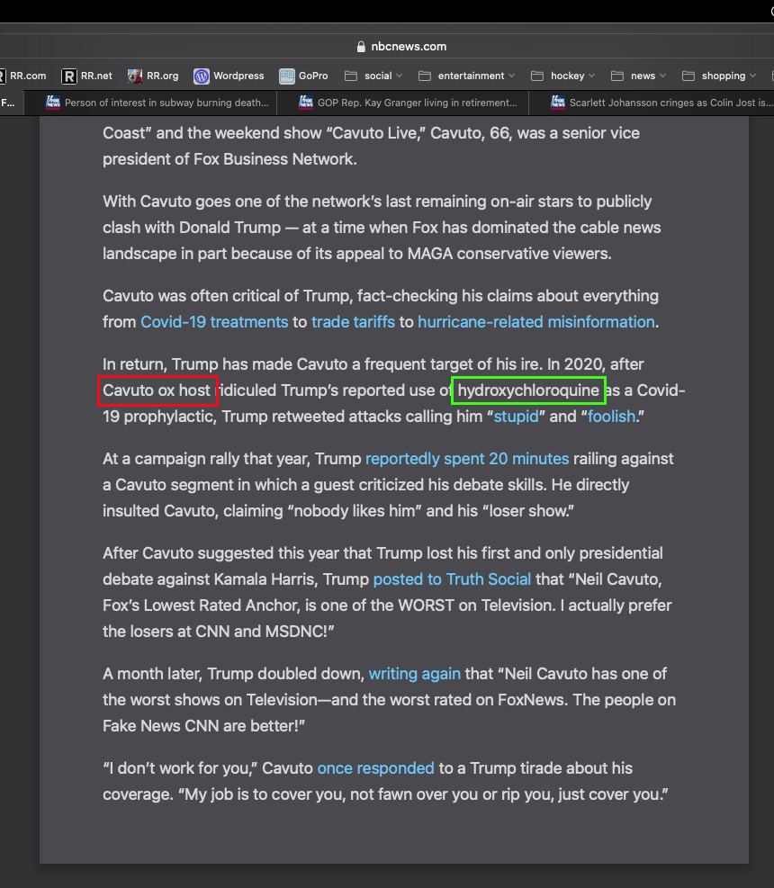This screenshot has width=774, height=888.
Task: Expand the social bookmarks folder
Action: pyautogui.click(x=373, y=76)
